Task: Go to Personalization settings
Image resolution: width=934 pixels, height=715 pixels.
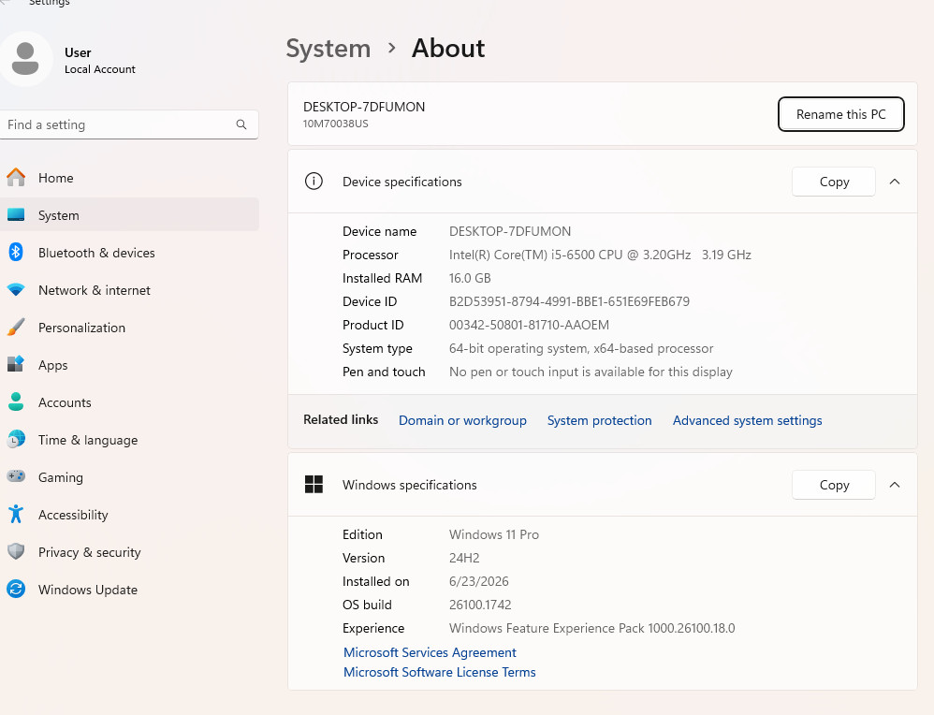Action: pos(129,328)
